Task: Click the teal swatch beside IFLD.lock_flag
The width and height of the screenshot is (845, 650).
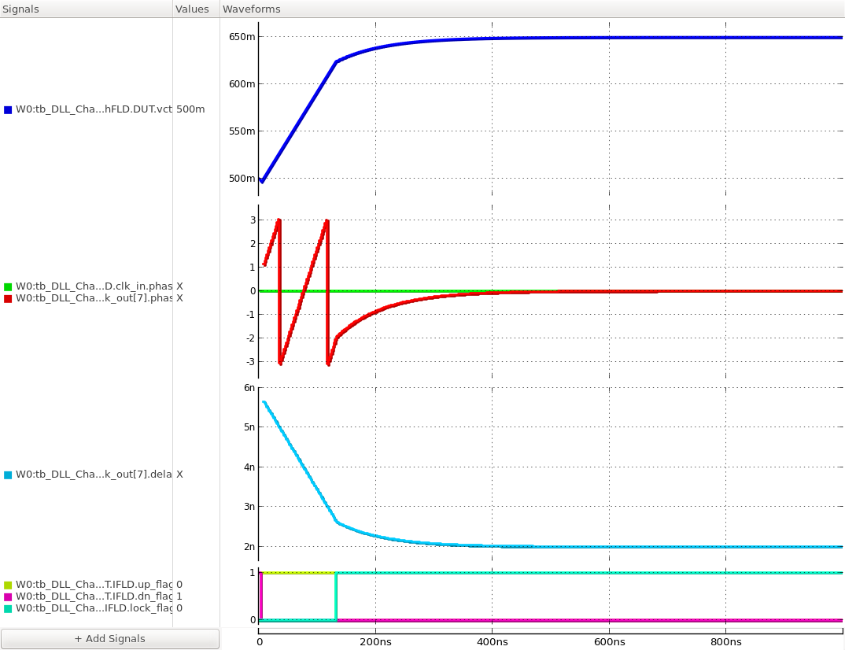Action: click(x=7, y=608)
